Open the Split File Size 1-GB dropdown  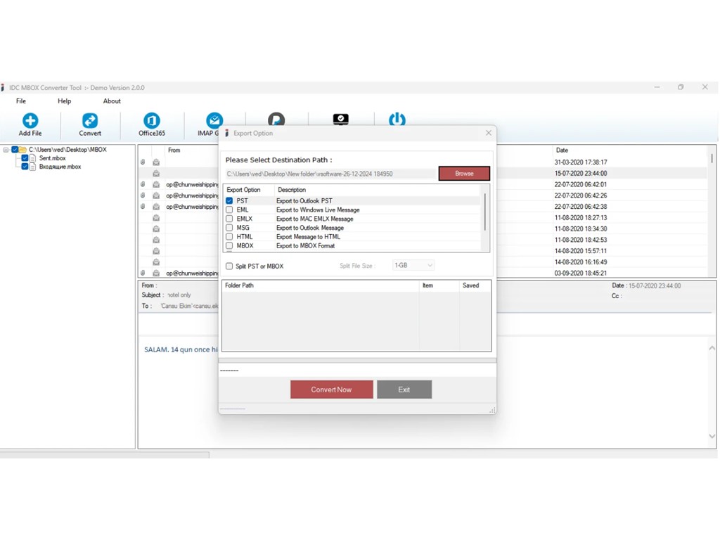click(413, 265)
